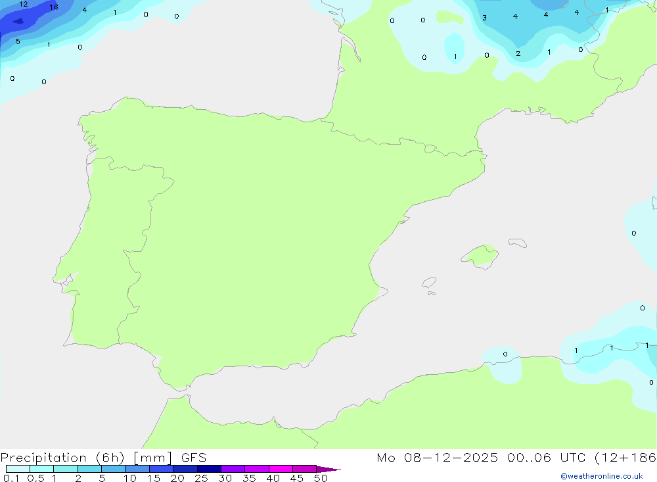Viewport: 657px width, 482px height.
Task: Click the legend scale label '50'
Action: point(321,478)
